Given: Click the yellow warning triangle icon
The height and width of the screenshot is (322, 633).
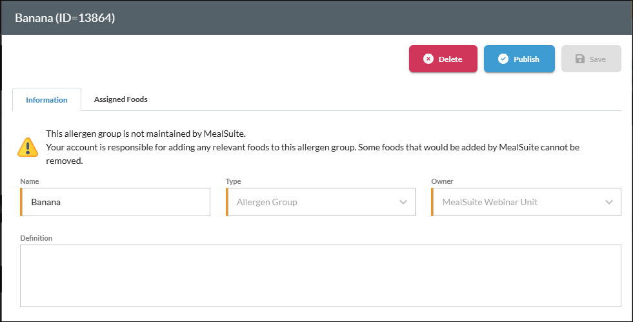Looking at the screenshot, I should pos(28,147).
